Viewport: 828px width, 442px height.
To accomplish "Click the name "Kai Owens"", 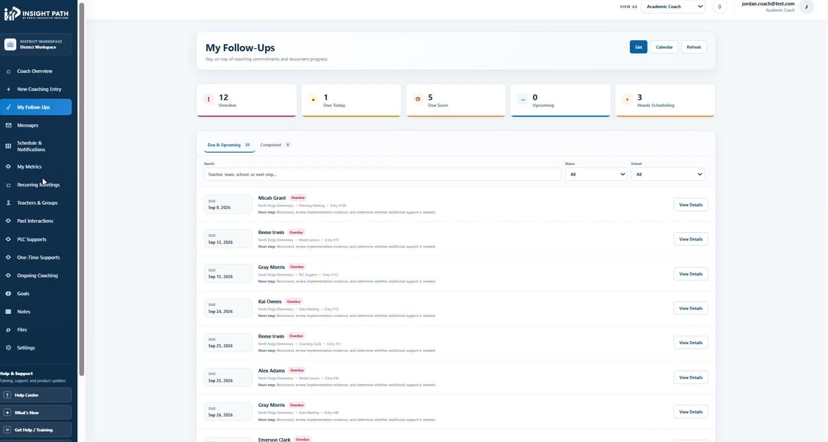I will click(270, 302).
